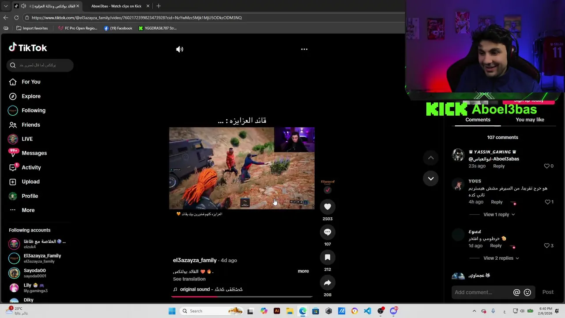Open the Windows Start menu
Image resolution: width=565 pixels, height=318 pixels.
click(x=172, y=311)
